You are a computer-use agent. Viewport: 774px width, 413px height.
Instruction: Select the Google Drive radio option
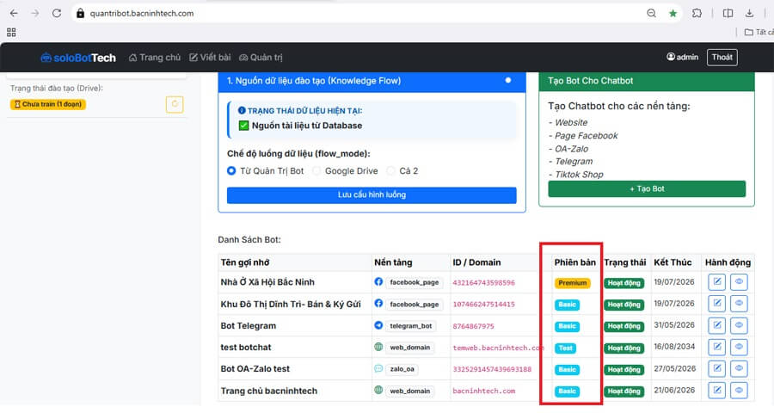click(316, 171)
